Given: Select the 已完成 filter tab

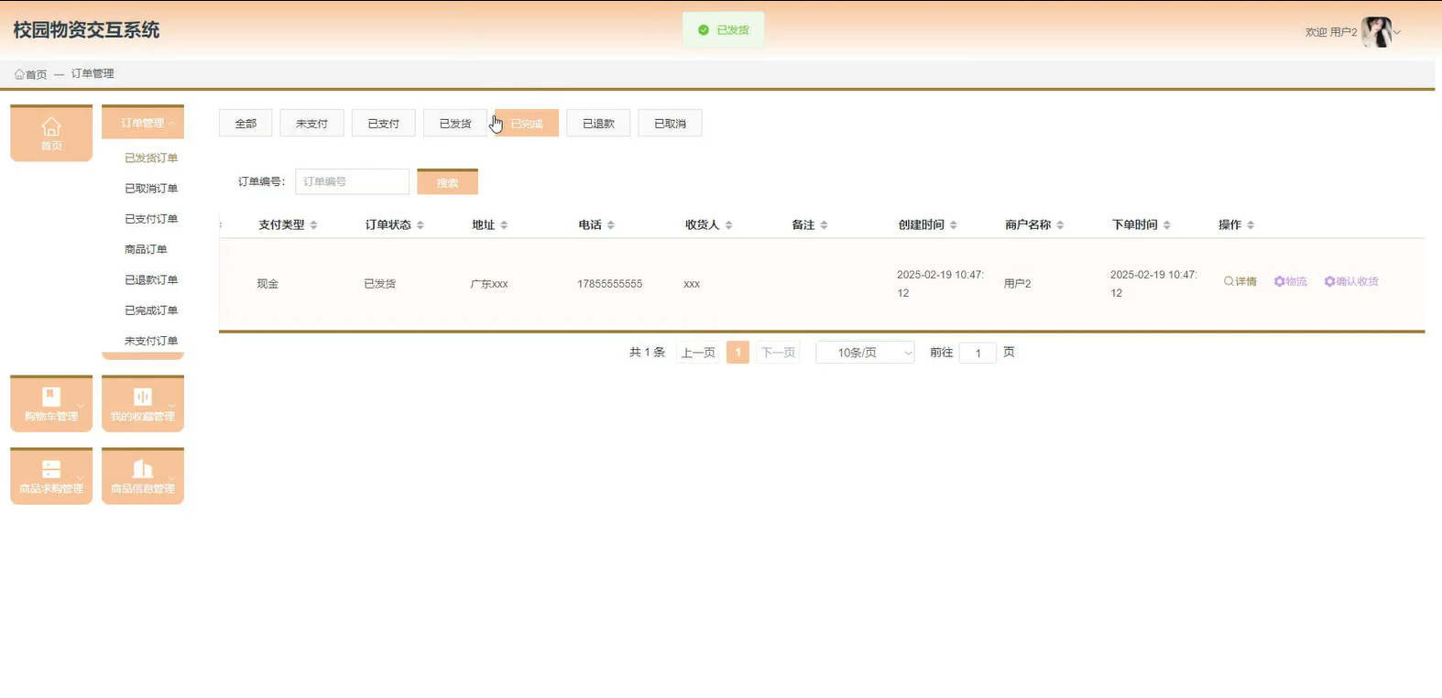Looking at the screenshot, I should click(x=527, y=123).
